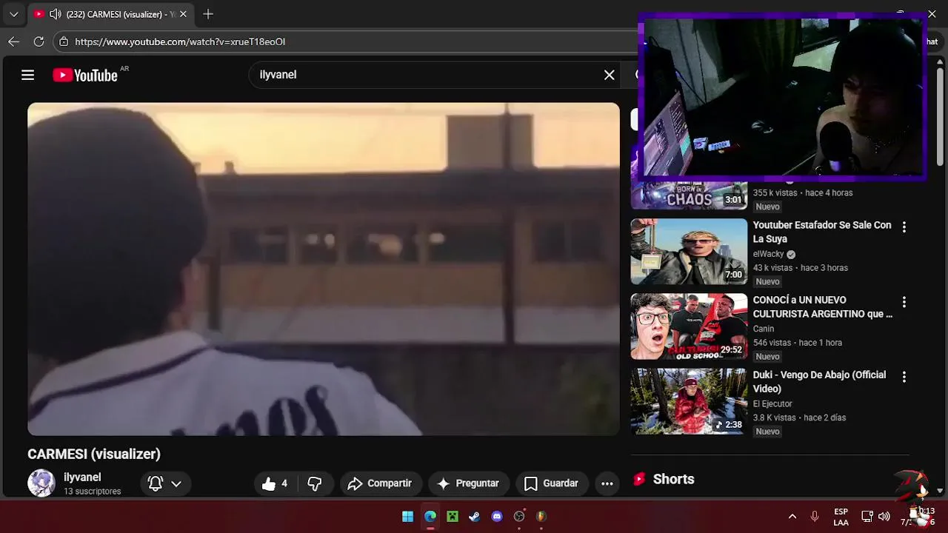948x533 pixels.
Task: Open the YouTube hamburger guide menu
Action: click(x=28, y=75)
